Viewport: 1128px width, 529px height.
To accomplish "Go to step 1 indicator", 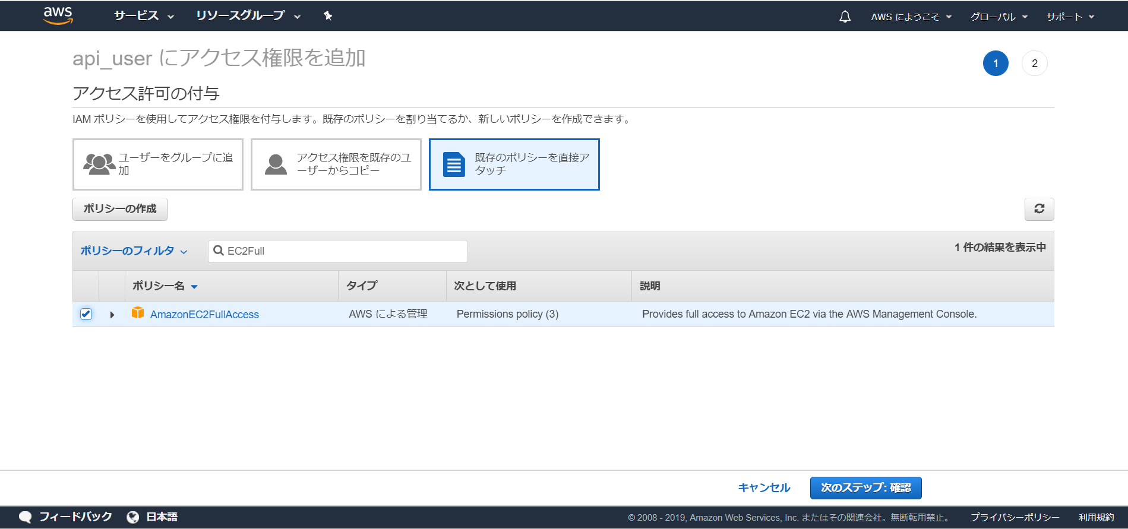I will point(996,64).
